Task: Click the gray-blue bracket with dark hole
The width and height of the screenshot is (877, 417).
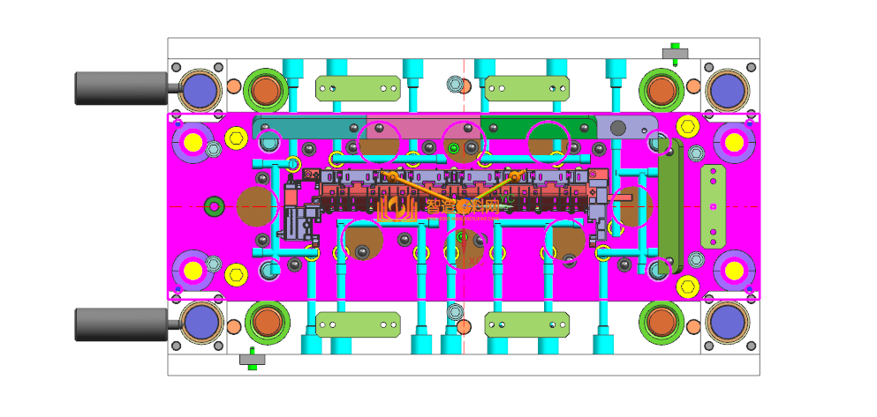Action: pos(625,127)
